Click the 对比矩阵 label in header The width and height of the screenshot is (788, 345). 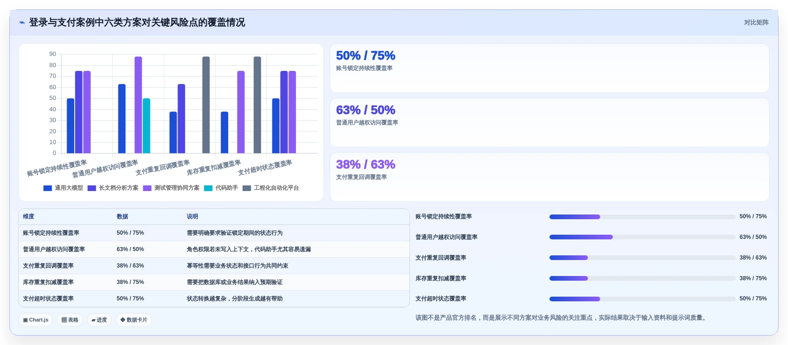pyautogui.click(x=756, y=23)
